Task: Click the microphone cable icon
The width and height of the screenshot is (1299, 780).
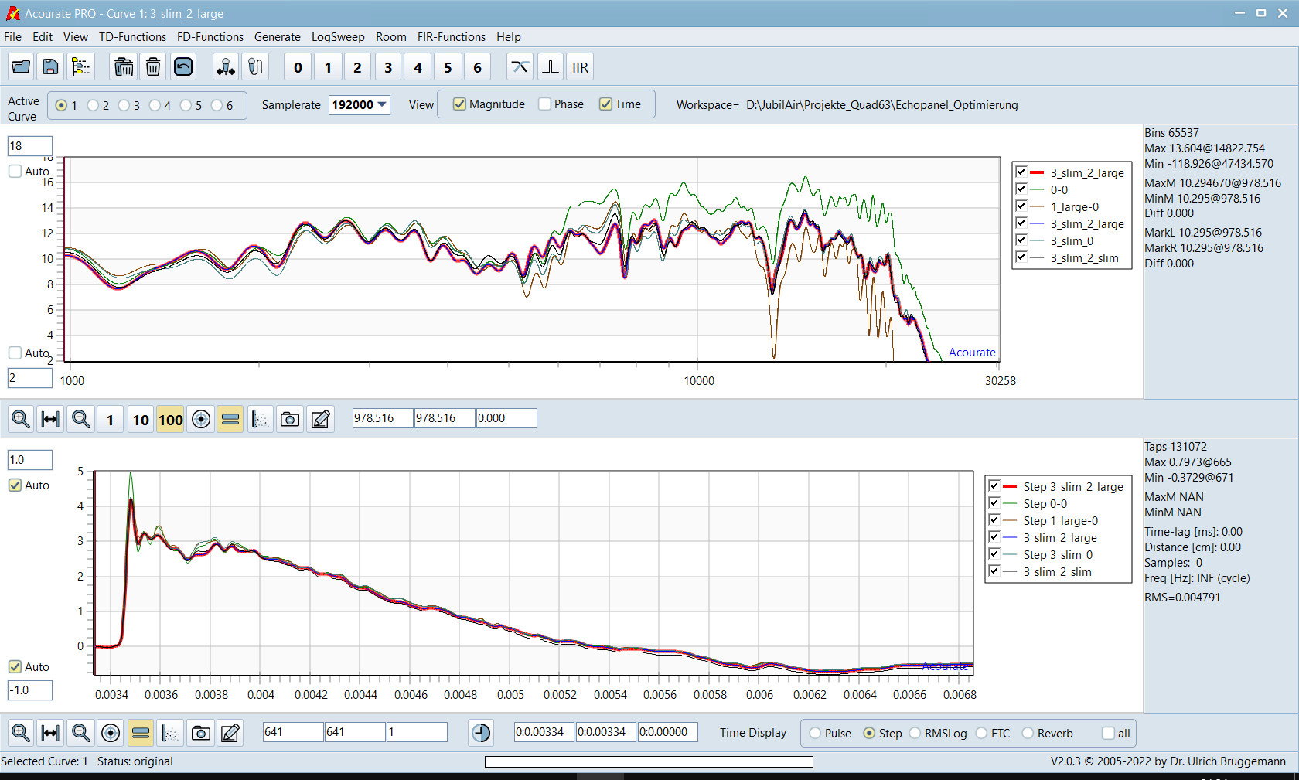Action: 255,67
